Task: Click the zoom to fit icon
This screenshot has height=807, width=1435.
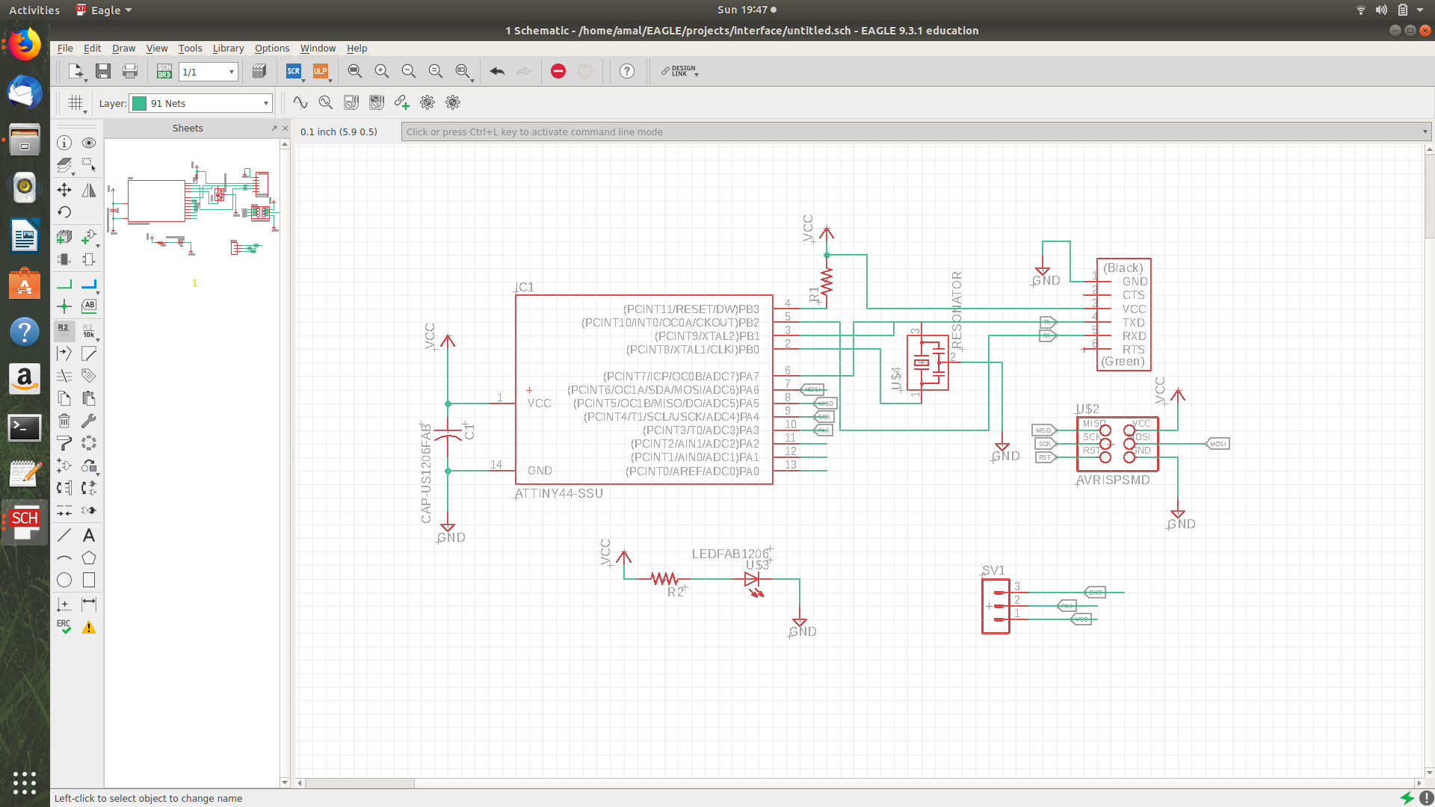Action: 355,71
